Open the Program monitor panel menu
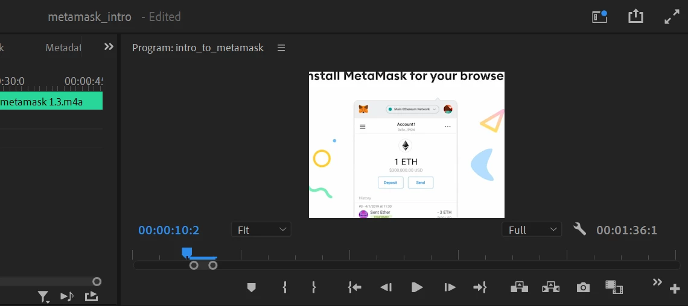 tap(281, 48)
